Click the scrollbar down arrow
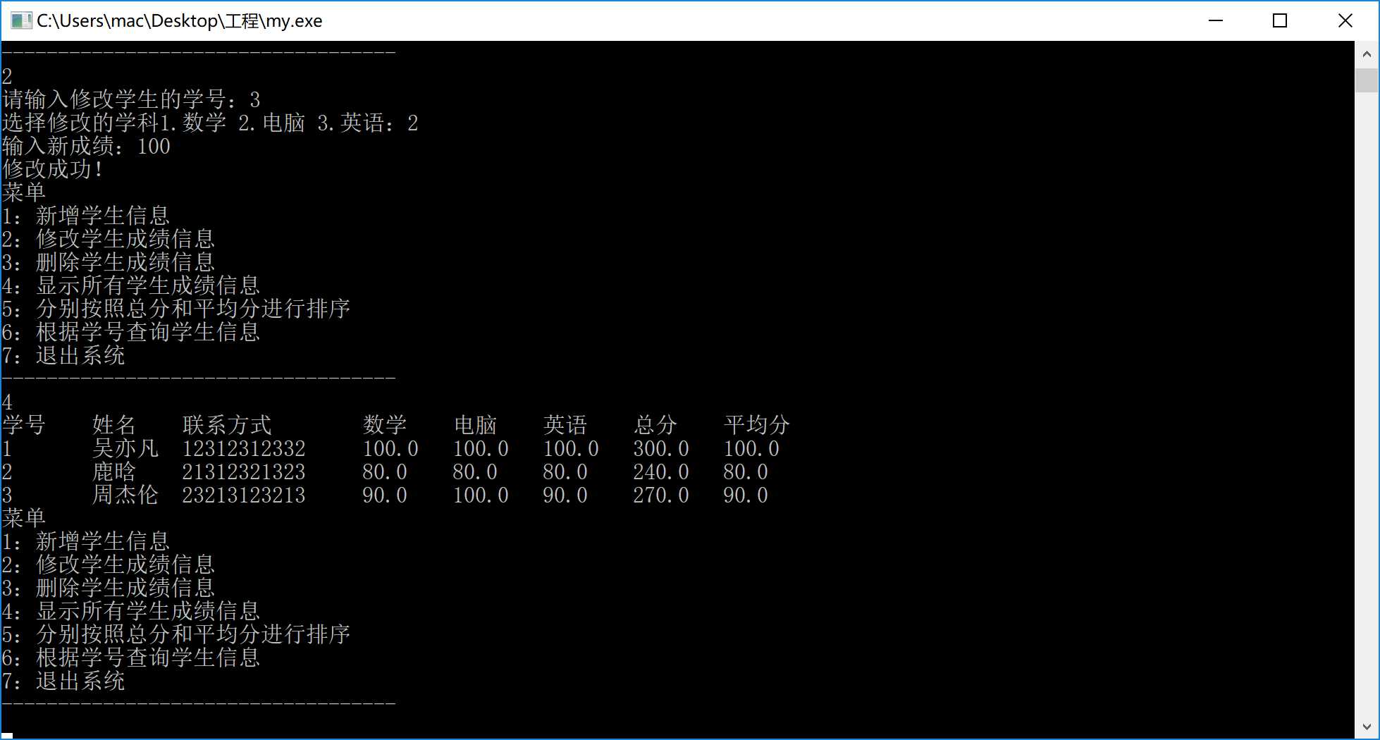 coord(1367,727)
